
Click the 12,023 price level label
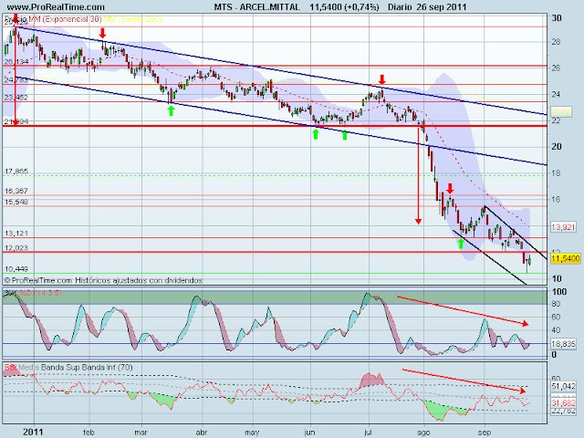(x=16, y=247)
